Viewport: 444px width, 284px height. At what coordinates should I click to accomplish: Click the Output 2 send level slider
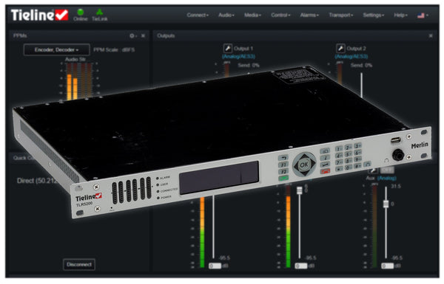[362, 85]
